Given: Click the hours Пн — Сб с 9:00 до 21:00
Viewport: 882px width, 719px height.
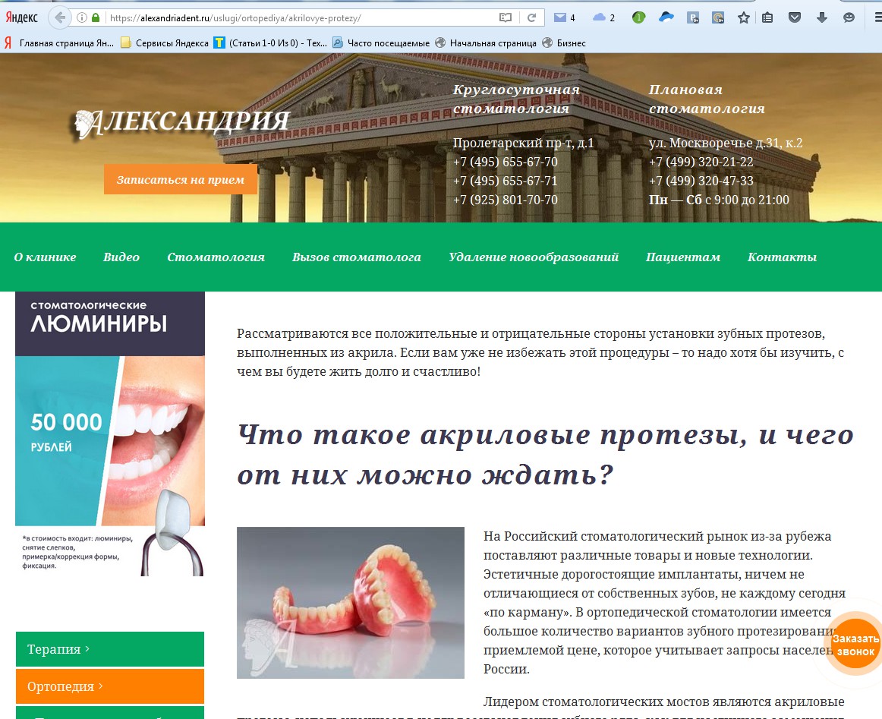Looking at the screenshot, I should click(x=719, y=200).
